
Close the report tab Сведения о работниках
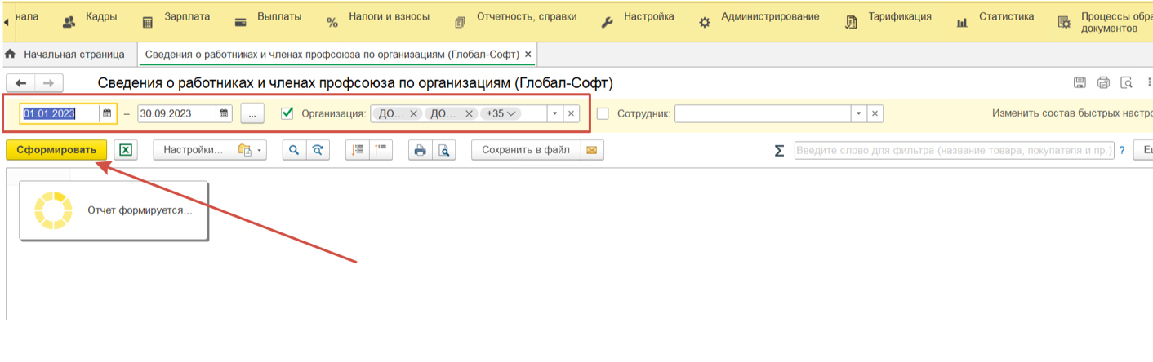(528, 55)
